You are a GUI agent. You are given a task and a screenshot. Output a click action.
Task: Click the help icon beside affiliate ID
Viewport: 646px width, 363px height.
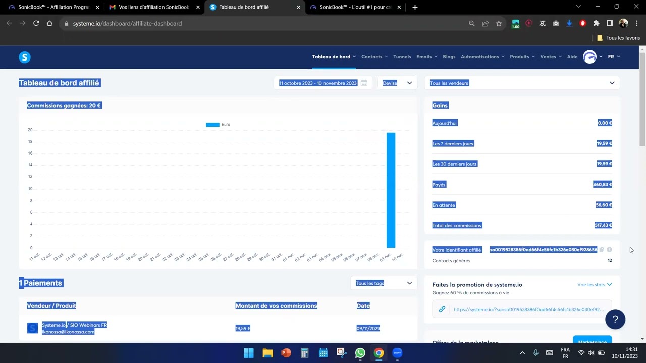[609, 250]
